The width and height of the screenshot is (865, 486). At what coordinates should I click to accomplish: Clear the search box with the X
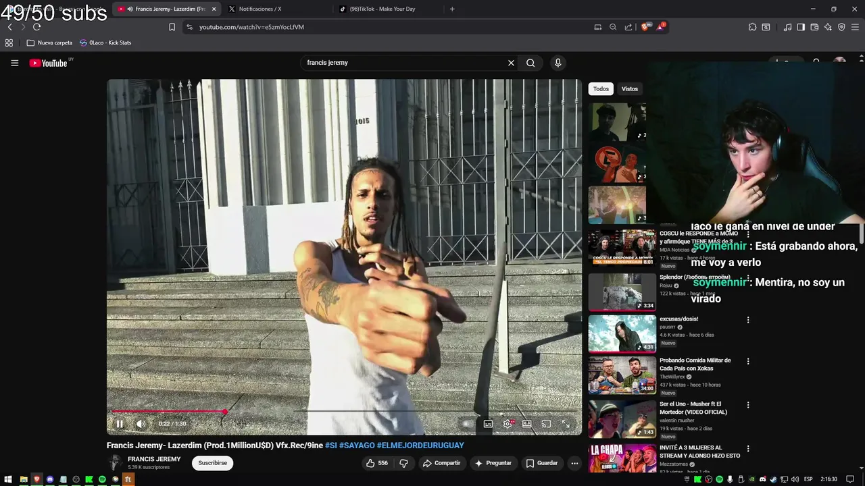[511, 63]
